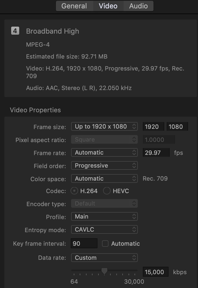Open the Profile dropdown set to Main

(104, 216)
